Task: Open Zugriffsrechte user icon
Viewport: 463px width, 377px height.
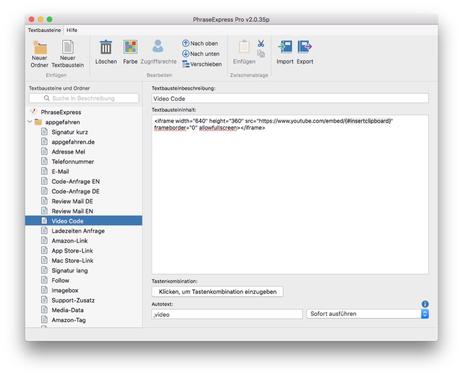Action: pos(158,46)
